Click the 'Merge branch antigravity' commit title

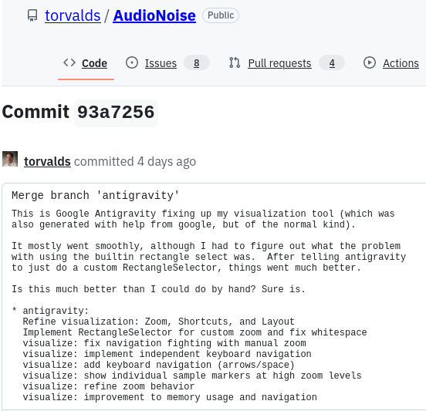(x=95, y=195)
